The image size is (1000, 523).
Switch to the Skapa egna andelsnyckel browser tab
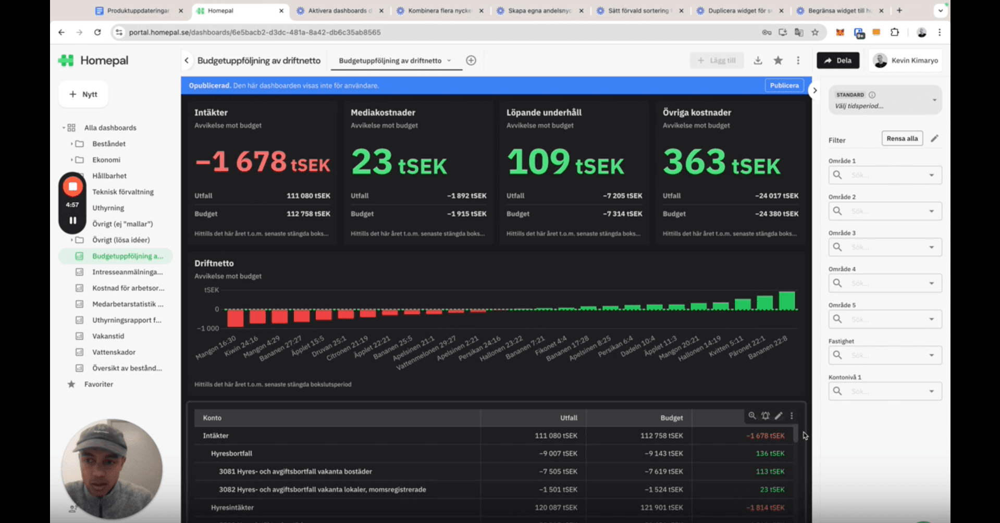pyautogui.click(x=540, y=10)
